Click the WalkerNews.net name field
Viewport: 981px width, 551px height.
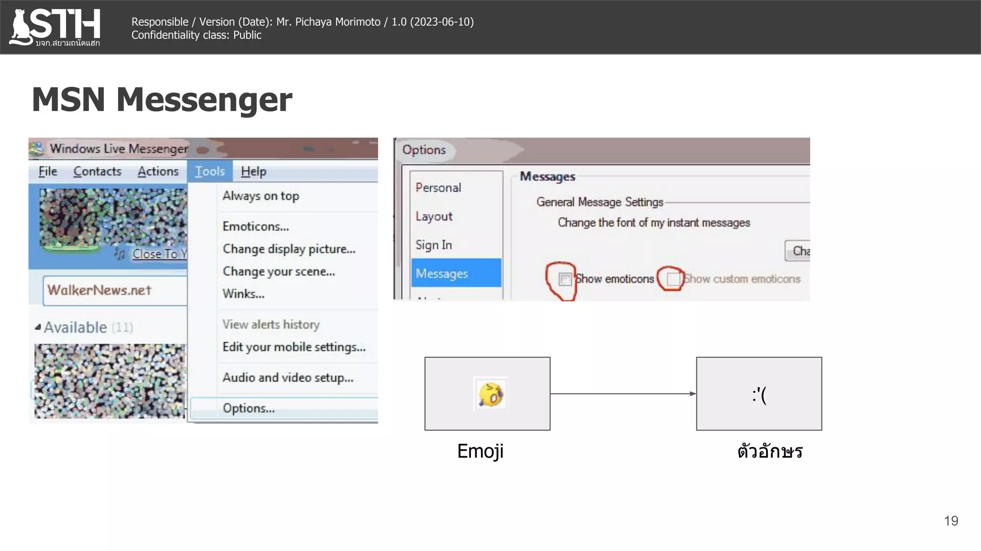(115, 290)
